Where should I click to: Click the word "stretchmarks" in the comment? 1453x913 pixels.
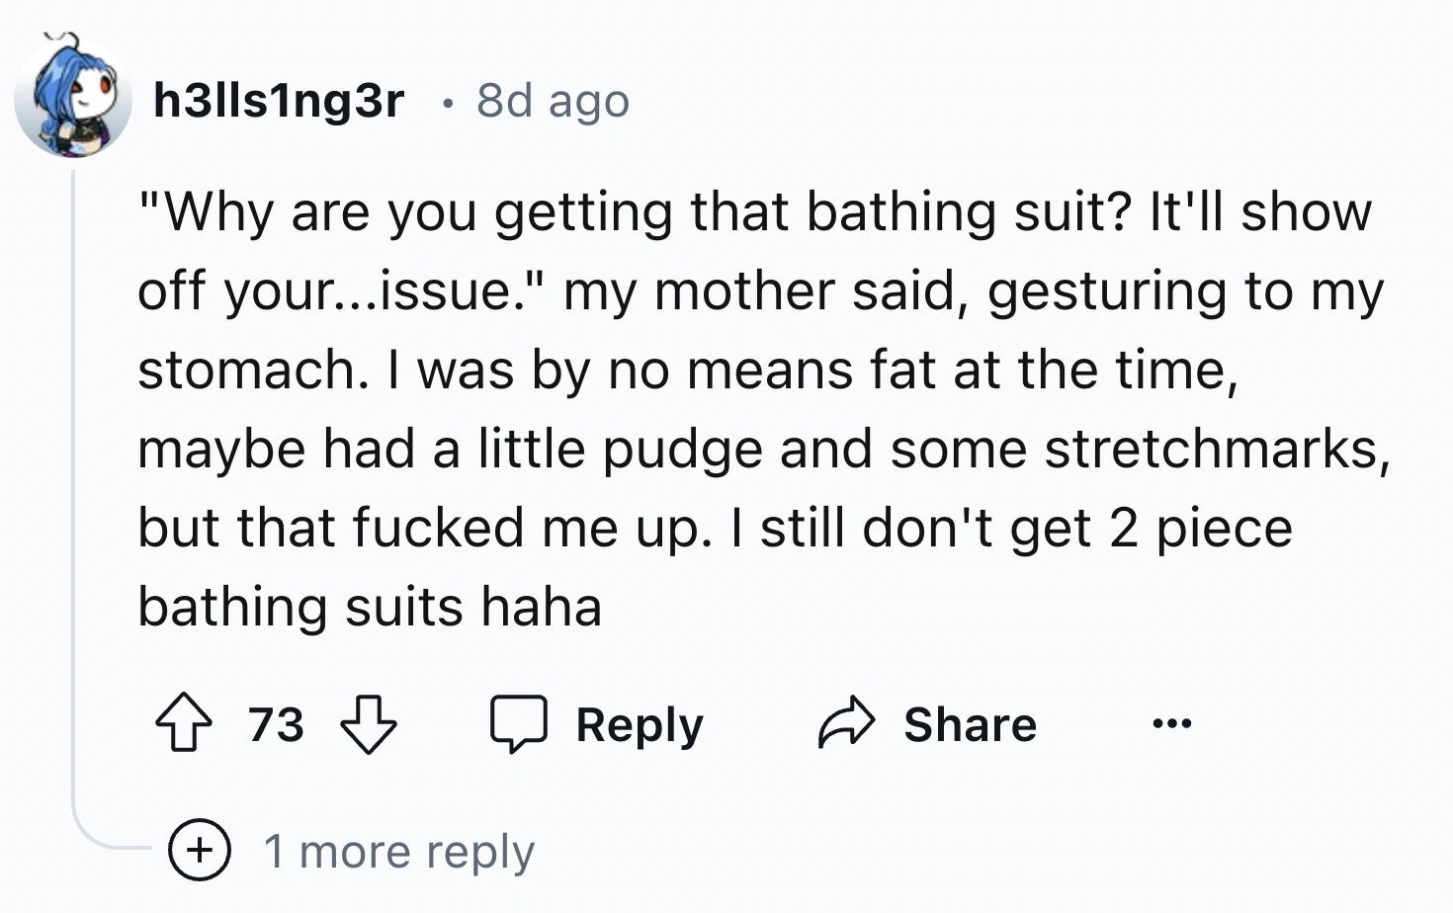pos(1212,449)
